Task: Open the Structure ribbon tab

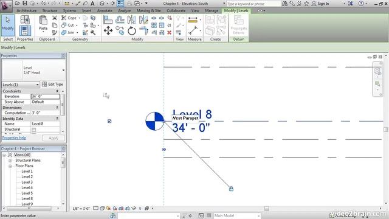Action: [50, 11]
